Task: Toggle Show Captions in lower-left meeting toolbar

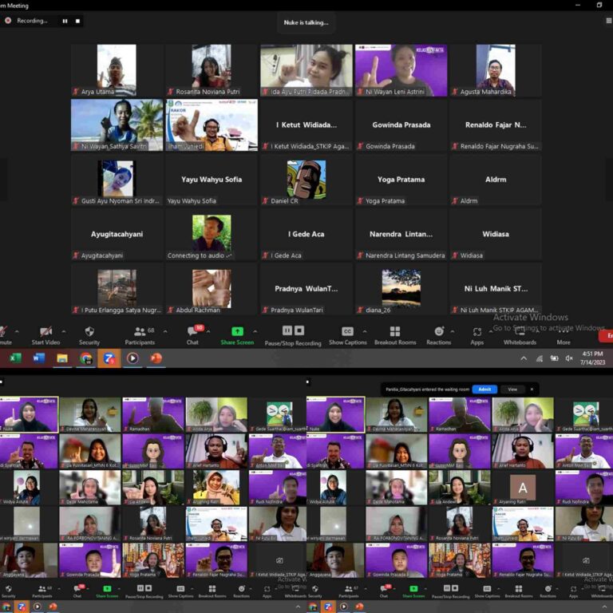Action: [x=180, y=591]
